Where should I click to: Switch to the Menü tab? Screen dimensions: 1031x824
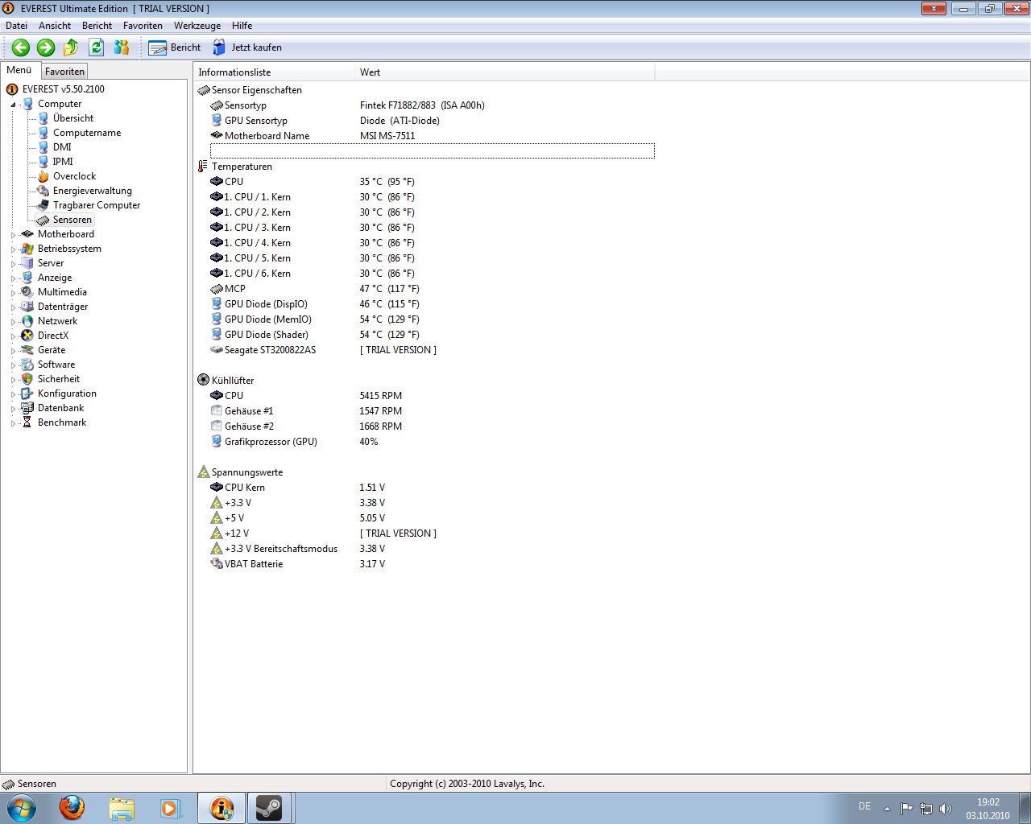click(x=19, y=70)
